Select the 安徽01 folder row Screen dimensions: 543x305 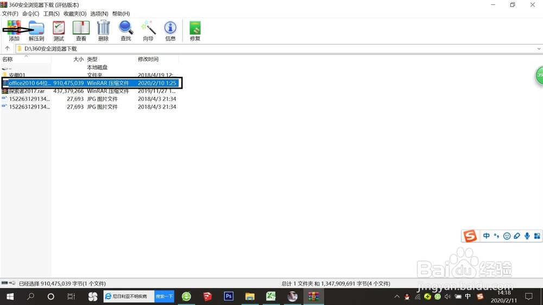[x=90, y=75]
